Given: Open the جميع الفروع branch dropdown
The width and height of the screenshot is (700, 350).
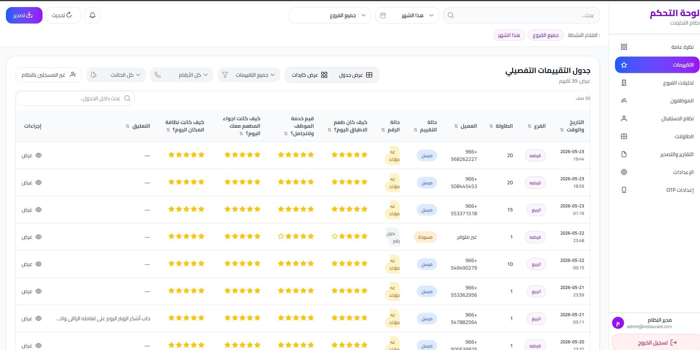Looking at the screenshot, I should click(330, 15).
